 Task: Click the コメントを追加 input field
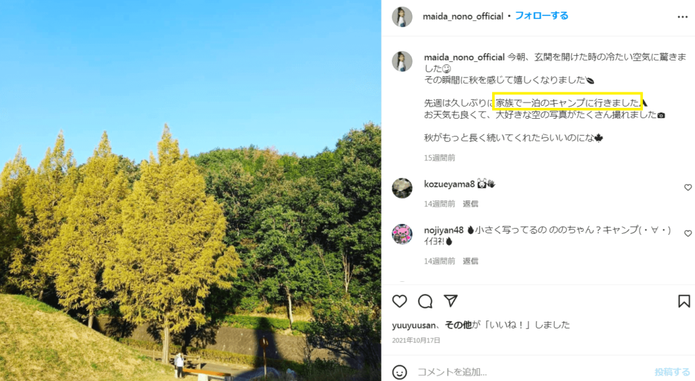(532, 371)
